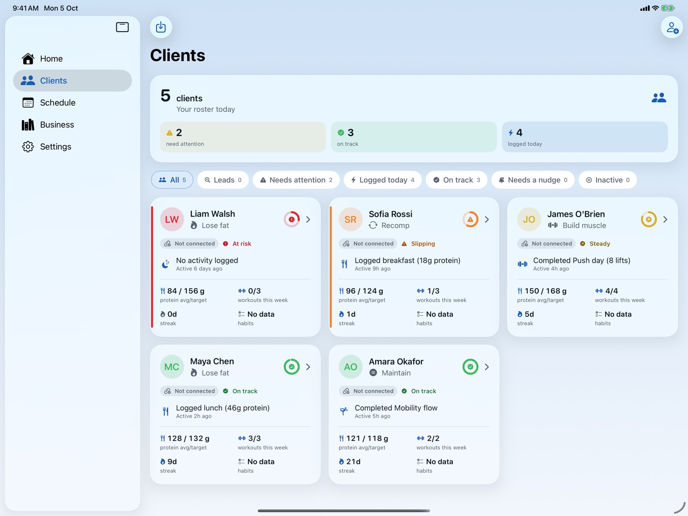Select the Leads filter chip
The image size is (688, 516).
pyautogui.click(x=223, y=180)
